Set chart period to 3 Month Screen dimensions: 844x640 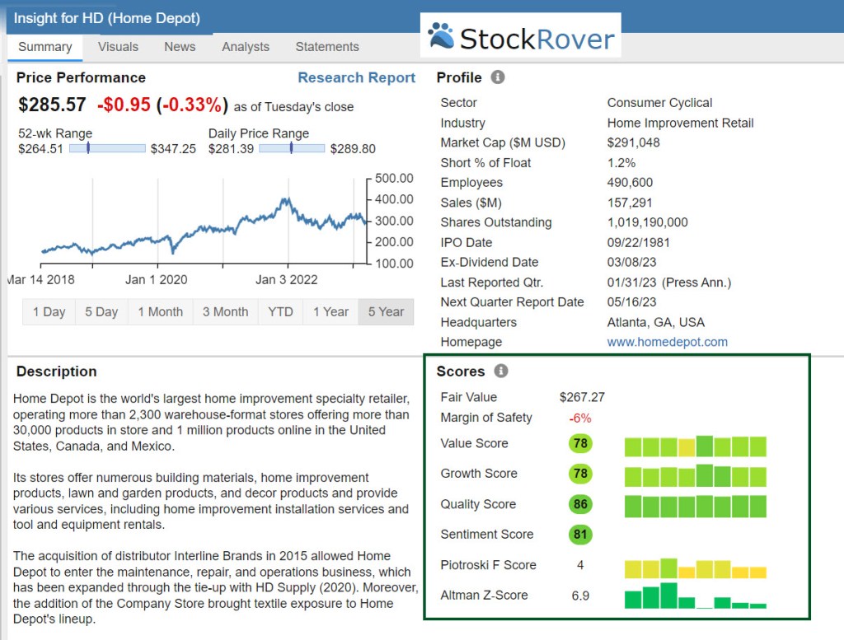click(225, 312)
